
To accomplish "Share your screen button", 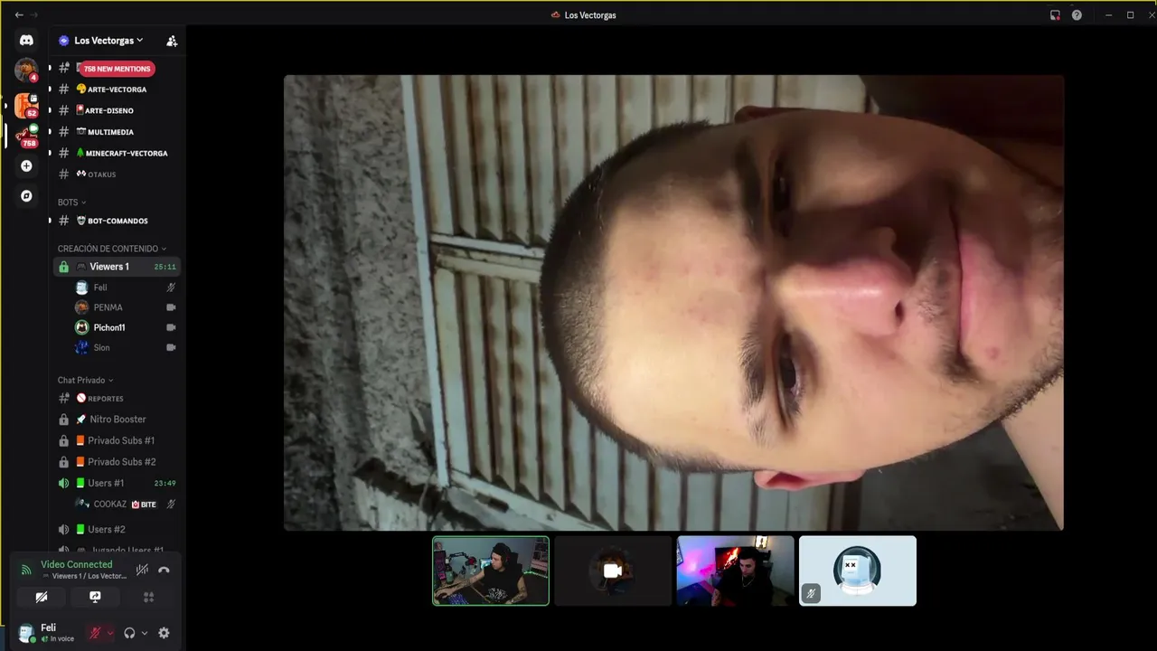I will (x=95, y=597).
